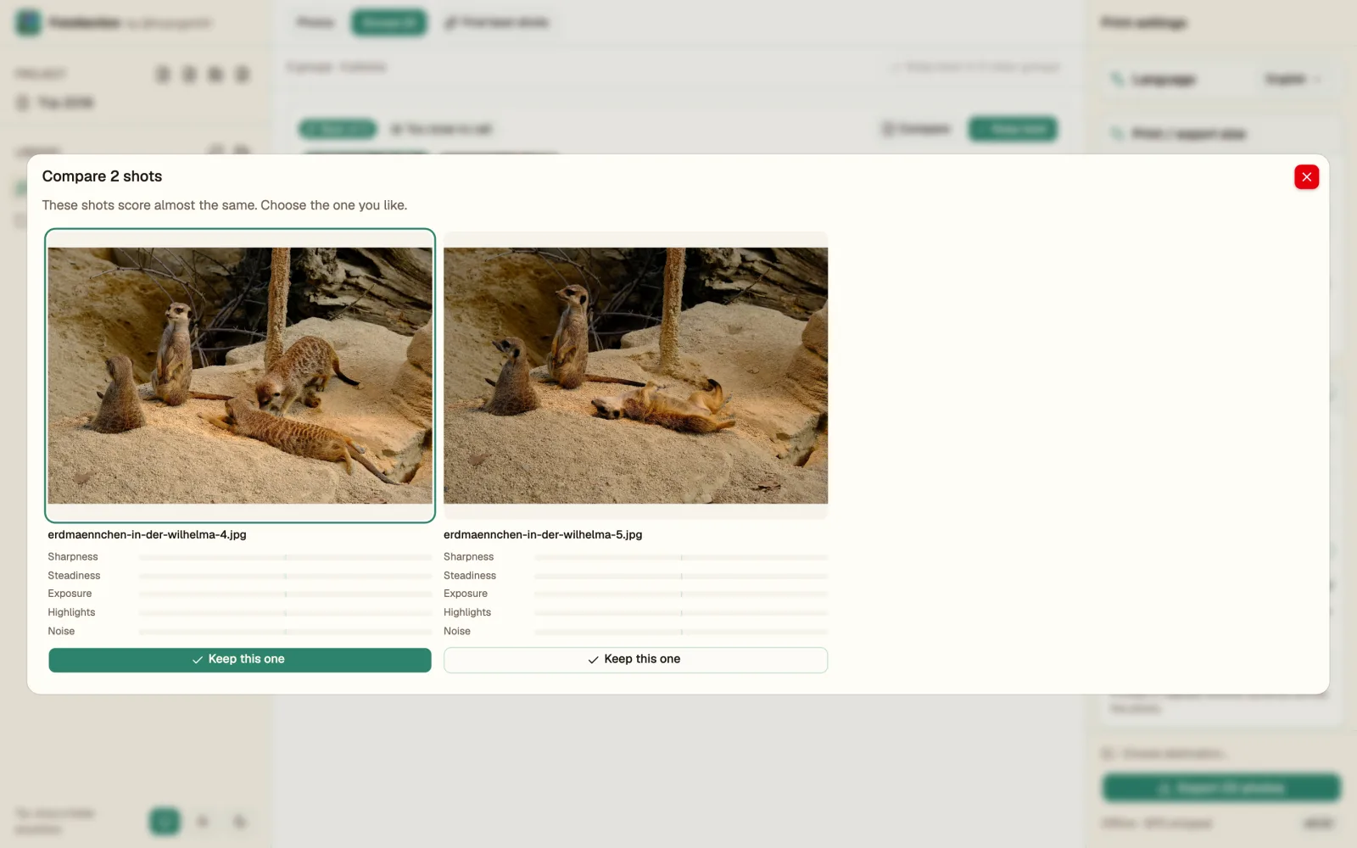Click the Sharpness label under wilhelma-4.jpg
Viewport: 1357px width, 848px height.
[x=73, y=557]
